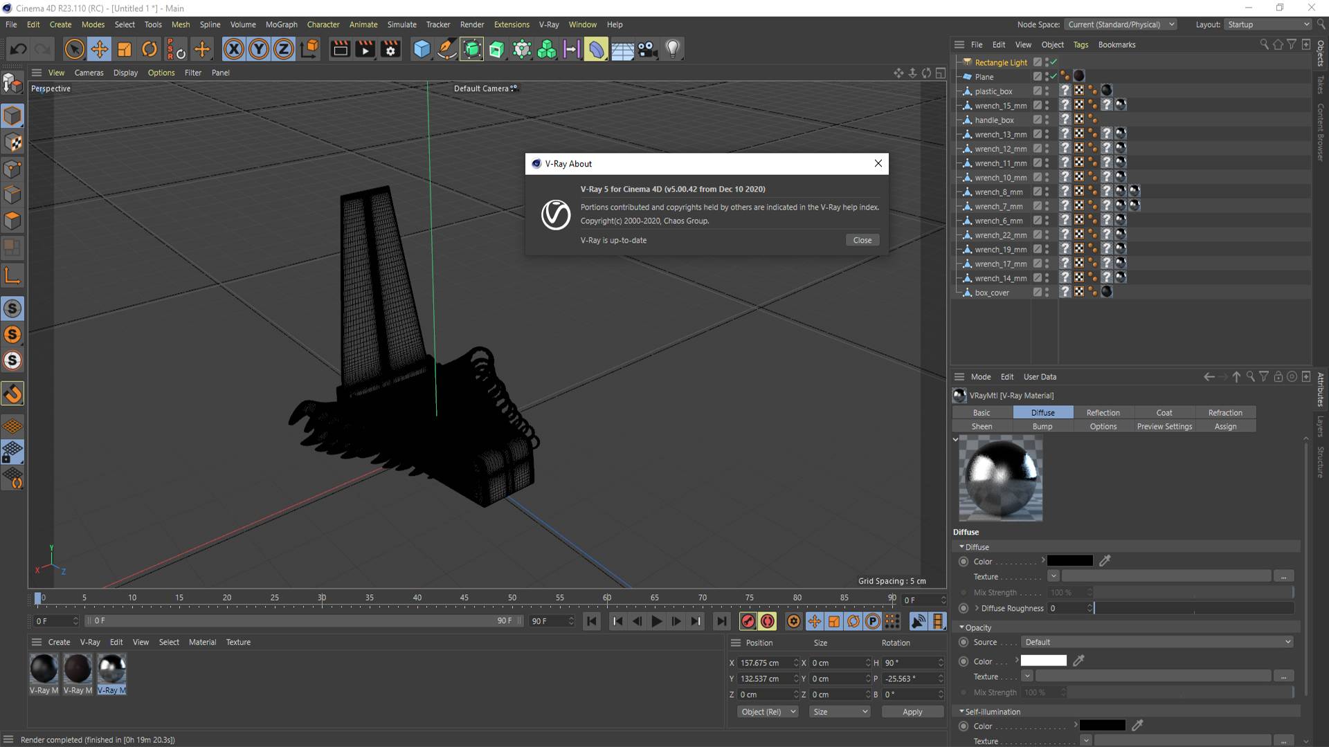Click the Coordinate System icon

tap(310, 49)
